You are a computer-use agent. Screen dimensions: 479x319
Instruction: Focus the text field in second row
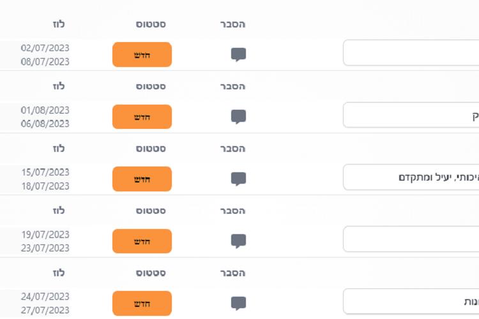[x=411, y=115]
